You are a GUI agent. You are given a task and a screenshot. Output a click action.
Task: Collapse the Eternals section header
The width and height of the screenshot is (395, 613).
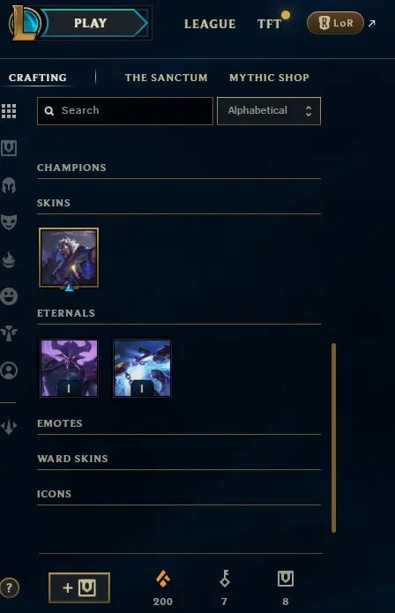66,313
